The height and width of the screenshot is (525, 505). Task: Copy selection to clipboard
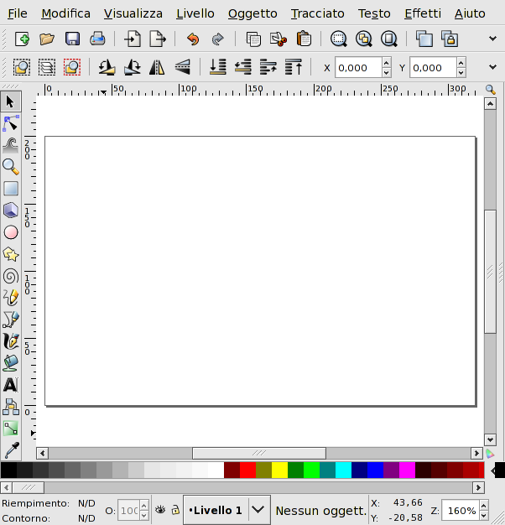point(253,39)
